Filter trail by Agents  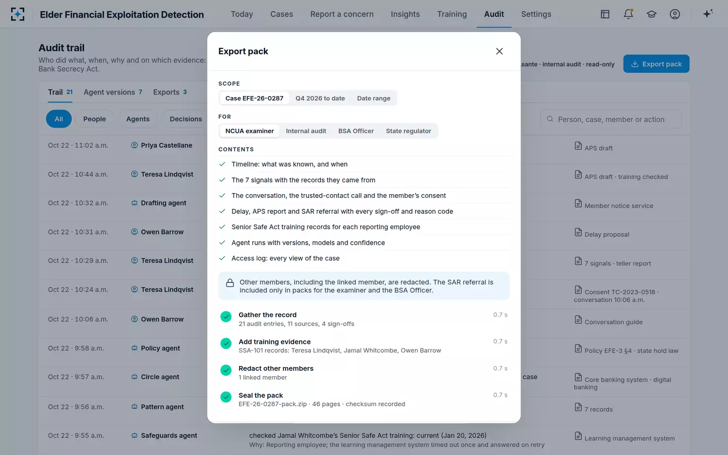pos(138,119)
